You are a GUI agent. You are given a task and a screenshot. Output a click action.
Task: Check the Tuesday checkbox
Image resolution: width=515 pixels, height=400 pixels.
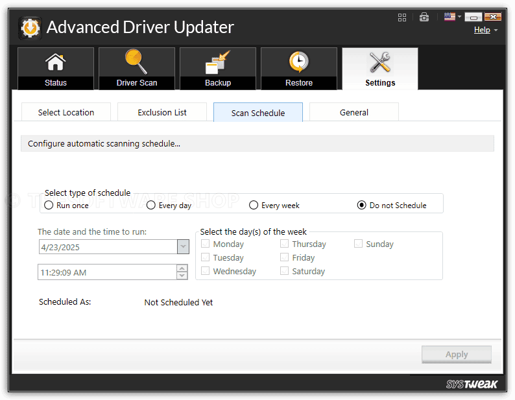coord(205,257)
